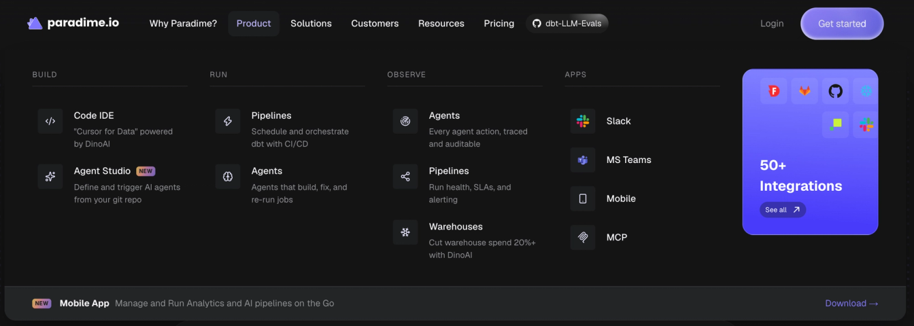The image size is (914, 326).
Task: Click the Observe Pipelines share-node icon
Action: coord(405,177)
